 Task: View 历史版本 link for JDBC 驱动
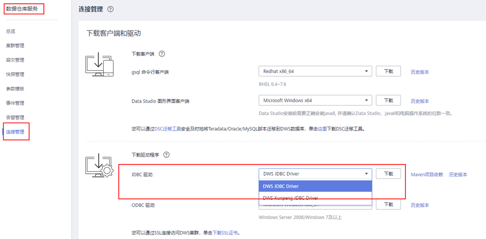(458, 174)
